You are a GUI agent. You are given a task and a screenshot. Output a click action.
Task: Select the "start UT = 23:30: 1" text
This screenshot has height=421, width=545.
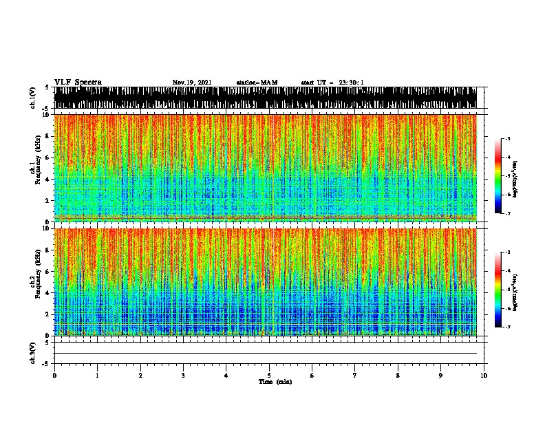coord(332,83)
